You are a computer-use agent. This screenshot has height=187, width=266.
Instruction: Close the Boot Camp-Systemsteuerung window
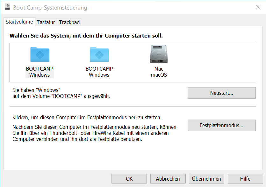point(258,7)
